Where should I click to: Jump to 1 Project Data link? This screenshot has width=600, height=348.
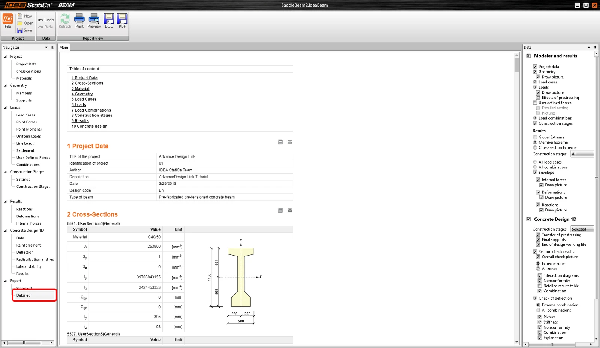(x=84, y=78)
